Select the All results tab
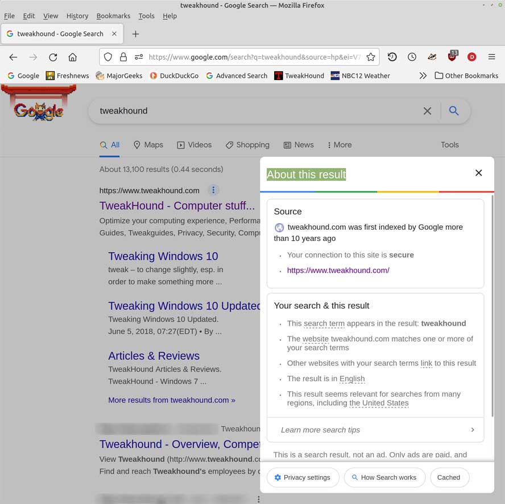This screenshot has height=504, width=505. [x=110, y=145]
